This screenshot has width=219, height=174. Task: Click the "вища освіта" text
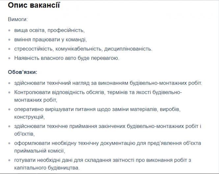point(29,30)
